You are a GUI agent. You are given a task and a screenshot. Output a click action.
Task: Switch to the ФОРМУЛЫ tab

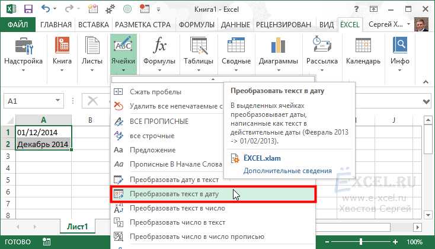[197, 25]
